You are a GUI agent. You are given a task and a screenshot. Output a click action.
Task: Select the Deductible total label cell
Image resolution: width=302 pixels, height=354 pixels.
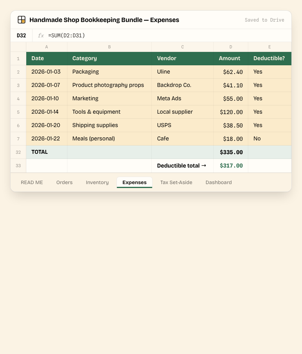tap(182, 166)
